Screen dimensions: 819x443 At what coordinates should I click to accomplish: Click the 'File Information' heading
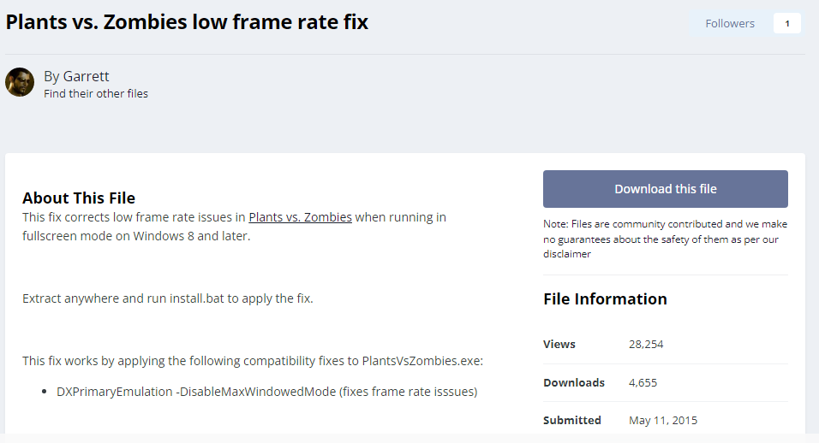pyautogui.click(x=605, y=298)
